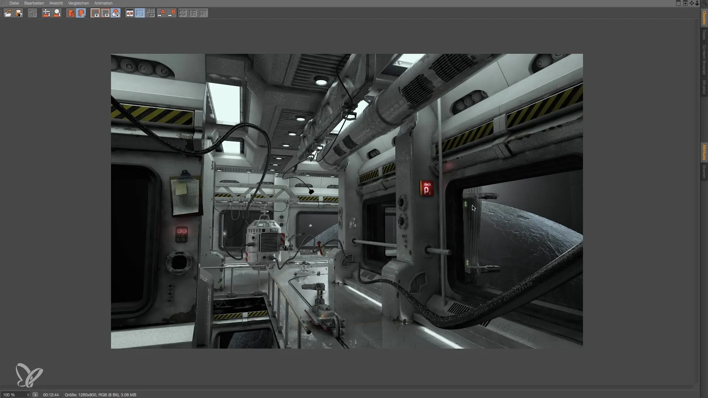This screenshot has width=708, height=398.
Task: Toggle the highlighted AB swap view icon
Action: [x=140, y=13]
